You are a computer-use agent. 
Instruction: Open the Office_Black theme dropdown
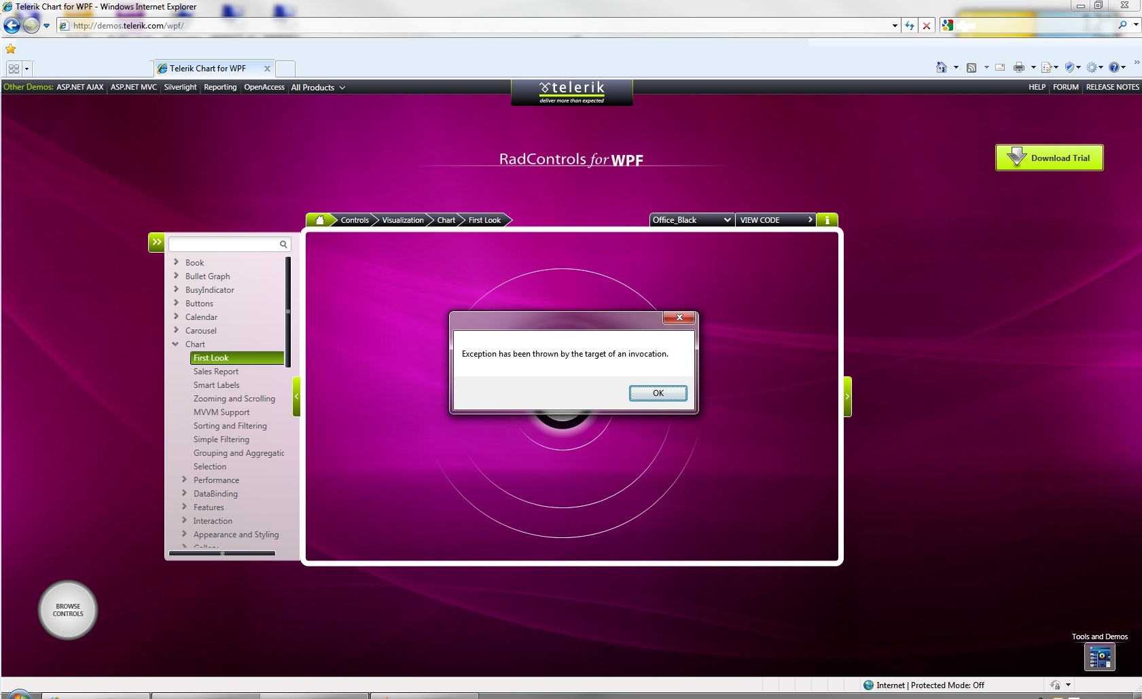tap(692, 220)
